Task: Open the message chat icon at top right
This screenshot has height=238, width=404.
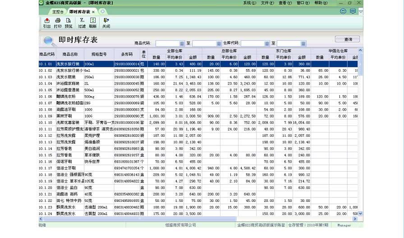Action: tap(353, 11)
